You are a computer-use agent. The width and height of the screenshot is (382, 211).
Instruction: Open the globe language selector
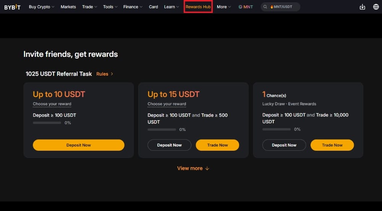[x=376, y=7]
